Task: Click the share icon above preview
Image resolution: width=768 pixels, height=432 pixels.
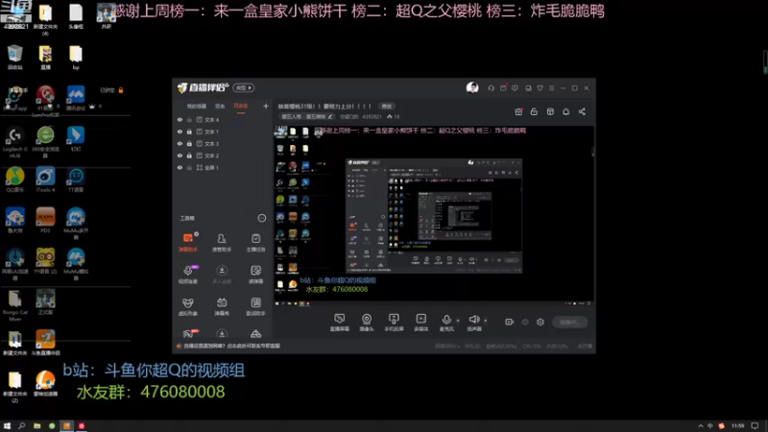Action: pos(582,111)
